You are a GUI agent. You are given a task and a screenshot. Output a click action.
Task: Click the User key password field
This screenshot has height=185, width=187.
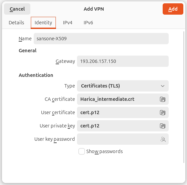pos(123,139)
